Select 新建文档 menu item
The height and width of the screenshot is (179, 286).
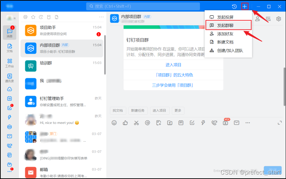[228, 42]
